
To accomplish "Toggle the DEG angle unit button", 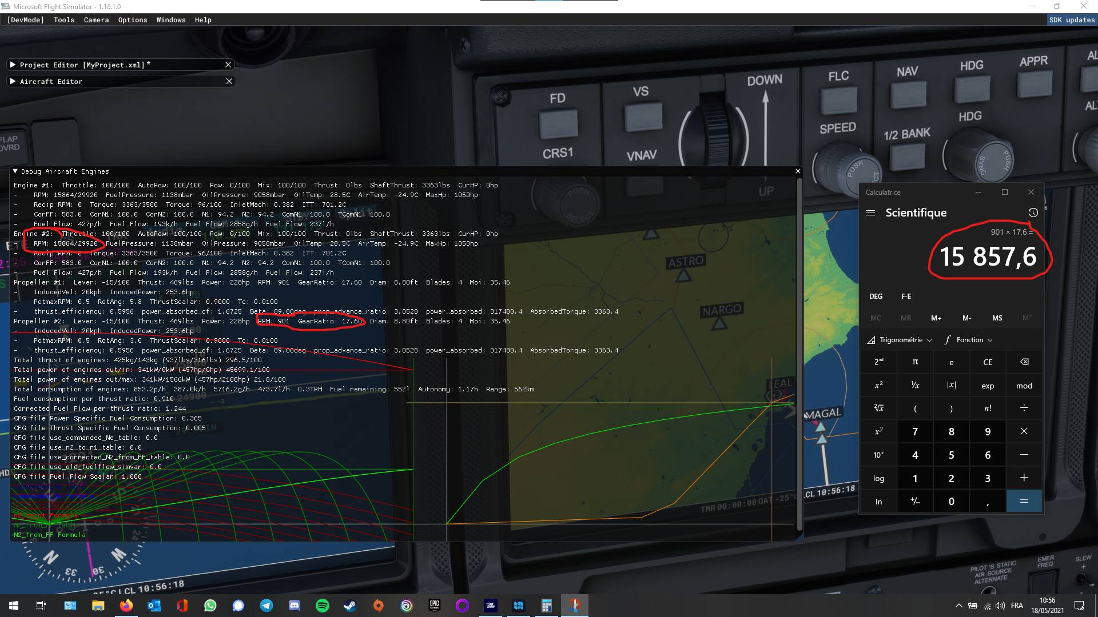I will tap(876, 297).
